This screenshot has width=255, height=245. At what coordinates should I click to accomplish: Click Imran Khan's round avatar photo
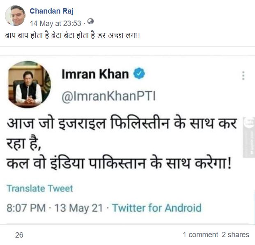click(x=30, y=84)
